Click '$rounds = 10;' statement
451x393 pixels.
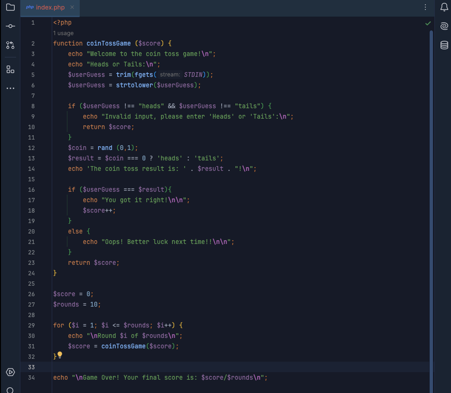pos(77,304)
